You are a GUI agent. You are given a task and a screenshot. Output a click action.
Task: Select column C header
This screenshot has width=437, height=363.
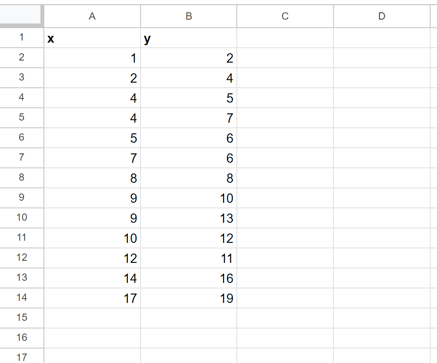click(285, 16)
